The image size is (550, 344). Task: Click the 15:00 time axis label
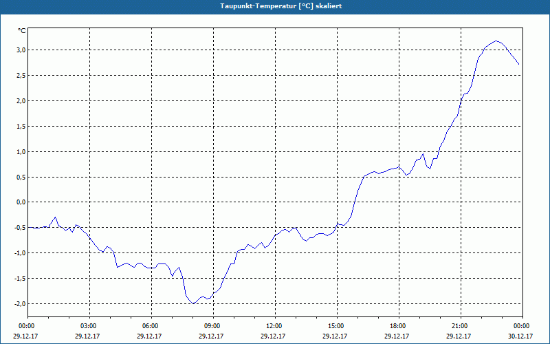(337, 326)
